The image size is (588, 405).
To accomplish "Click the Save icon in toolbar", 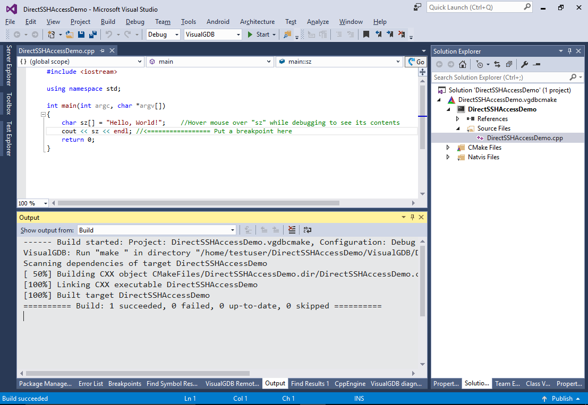I will (x=81, y=35).
